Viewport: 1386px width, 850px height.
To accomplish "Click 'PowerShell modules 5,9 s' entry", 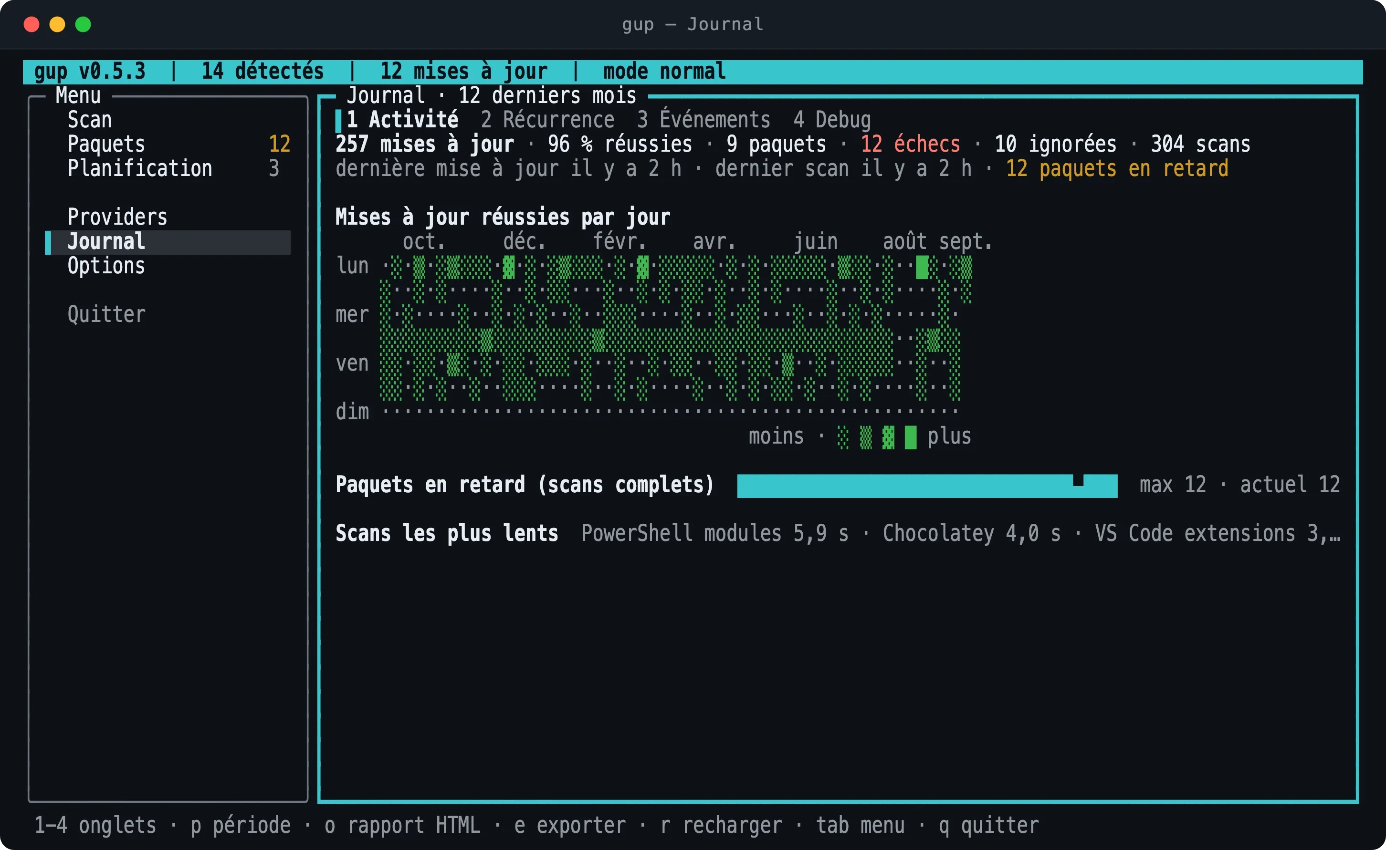I will 715,533.
